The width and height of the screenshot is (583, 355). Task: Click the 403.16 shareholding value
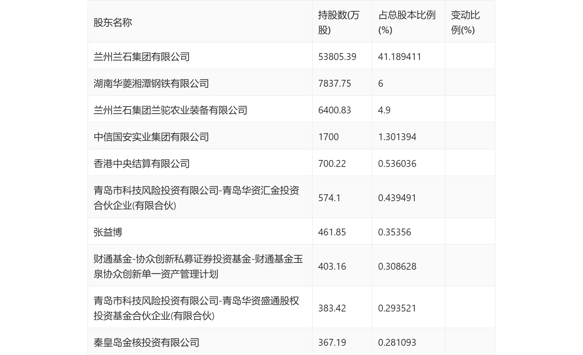tap(332, 266)
